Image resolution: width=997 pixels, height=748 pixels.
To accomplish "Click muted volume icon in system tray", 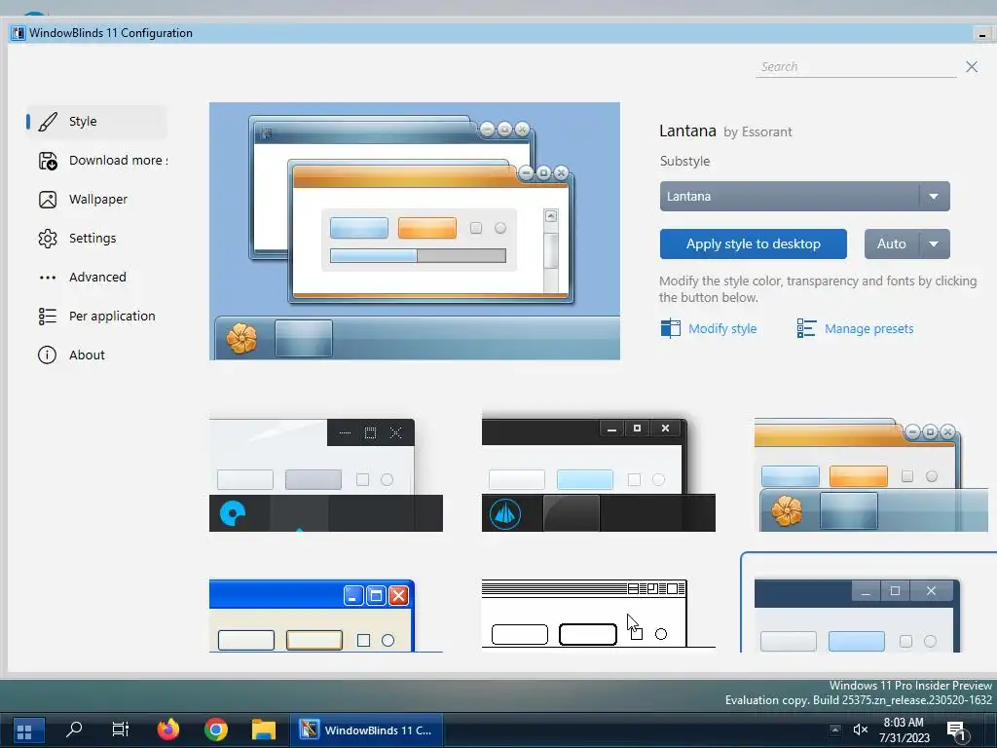I will [x=860, y=730].
